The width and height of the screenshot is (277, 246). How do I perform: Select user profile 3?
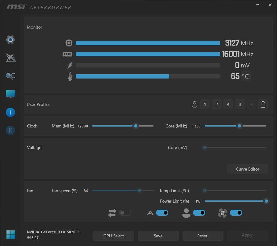point(228,104)
